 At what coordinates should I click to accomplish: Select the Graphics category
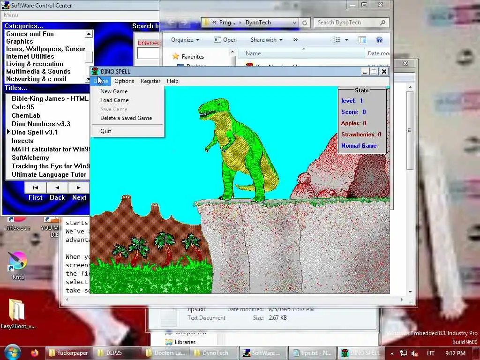pyautogui.click(x=19, y=41)
